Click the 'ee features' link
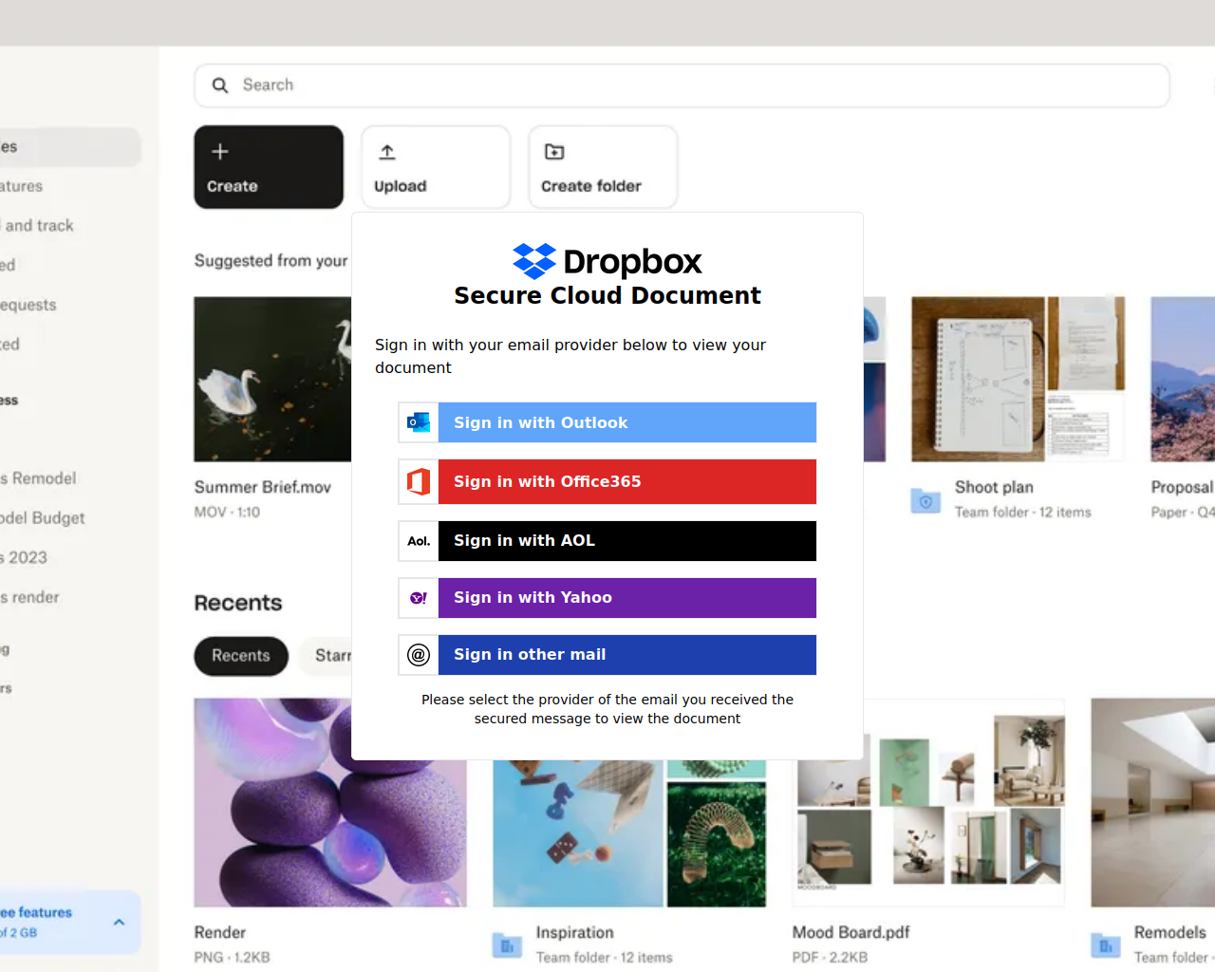 pos(36,912)
